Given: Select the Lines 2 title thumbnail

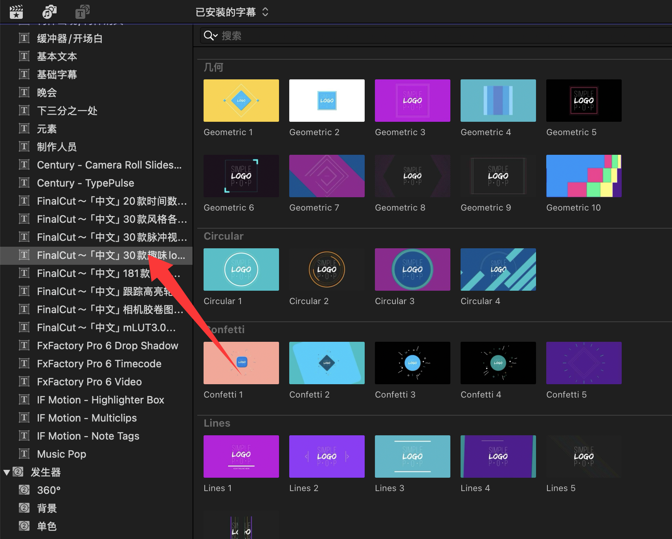Looking at the screenshot, I should (327, 456).
